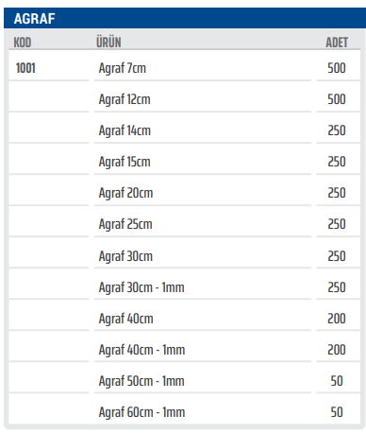Click the plain Agraf 40cm entry
The height and width of the screenshot is (433, 366).
125,319
